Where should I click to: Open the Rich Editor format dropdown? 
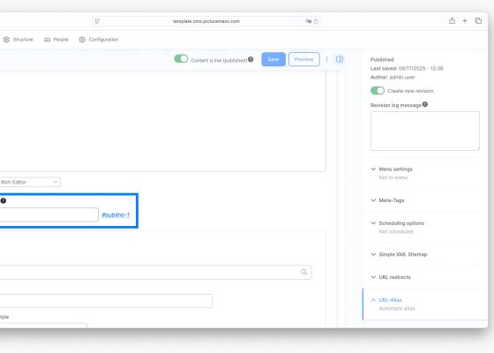30,182
